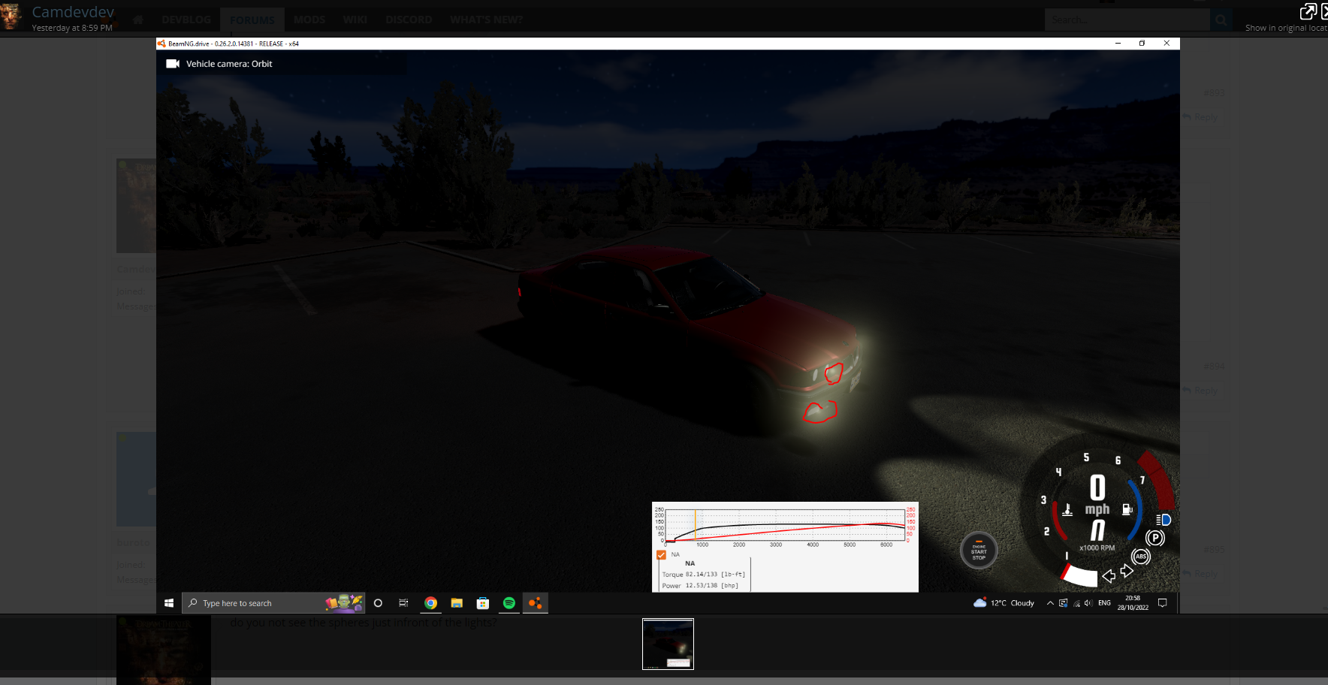
Task: Click BeamNG.drive window title bar logo
Action: (161, 44)
